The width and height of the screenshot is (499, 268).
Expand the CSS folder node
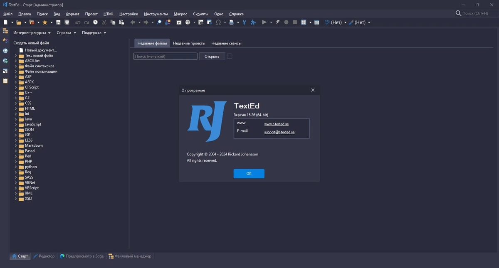pos(16,103)
